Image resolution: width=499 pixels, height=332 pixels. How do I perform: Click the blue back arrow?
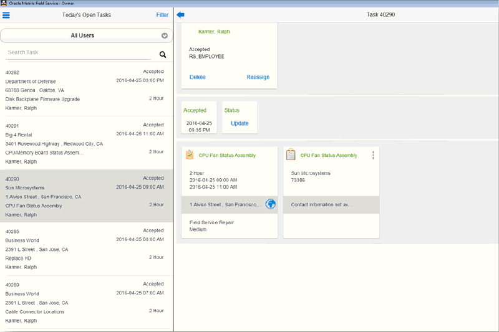[180, 14]
